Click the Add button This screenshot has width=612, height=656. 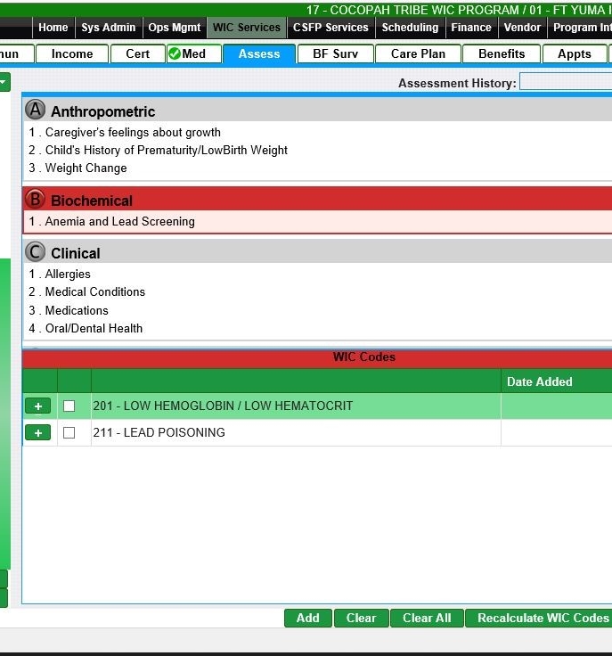308,618
